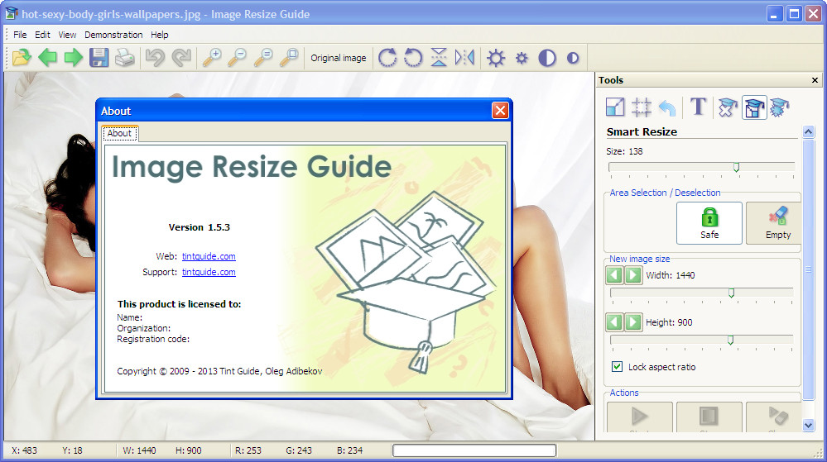This screenshot has width=827, height=462.
Task: Close the About dialog
Action: point(500,110)
